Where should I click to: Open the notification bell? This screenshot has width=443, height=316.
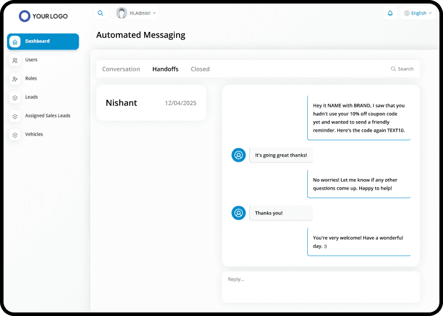click(x=390, y=13)
